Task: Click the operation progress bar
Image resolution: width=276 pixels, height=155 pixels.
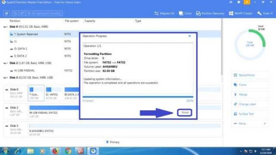Action: (x=138, y=97)
